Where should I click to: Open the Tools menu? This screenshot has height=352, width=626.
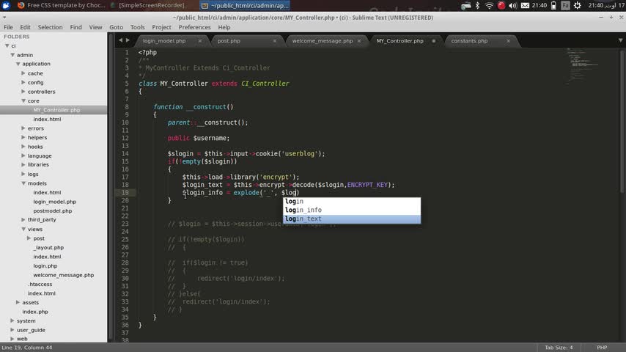137,27
